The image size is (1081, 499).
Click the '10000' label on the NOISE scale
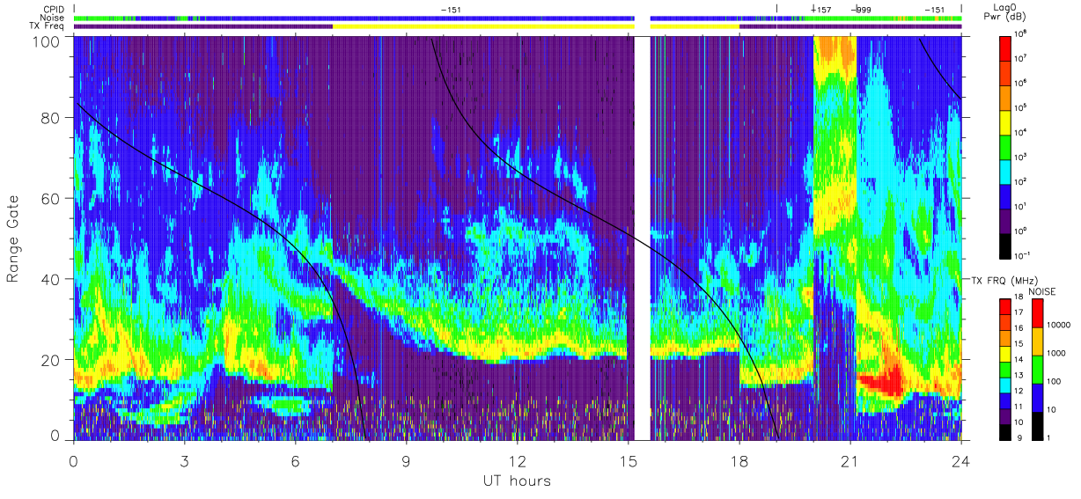tap(1059, 326)
